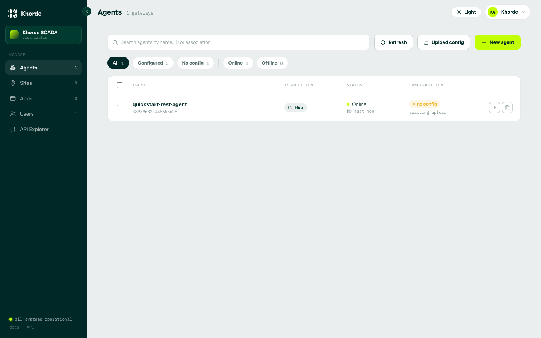Click the search magnifier icon

115,42
